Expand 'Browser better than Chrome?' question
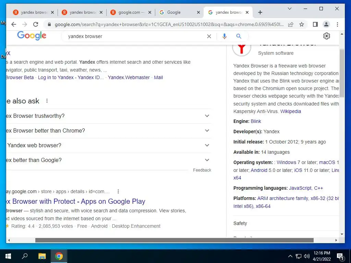This screenshot has height=263, width=351. point(109,131)
